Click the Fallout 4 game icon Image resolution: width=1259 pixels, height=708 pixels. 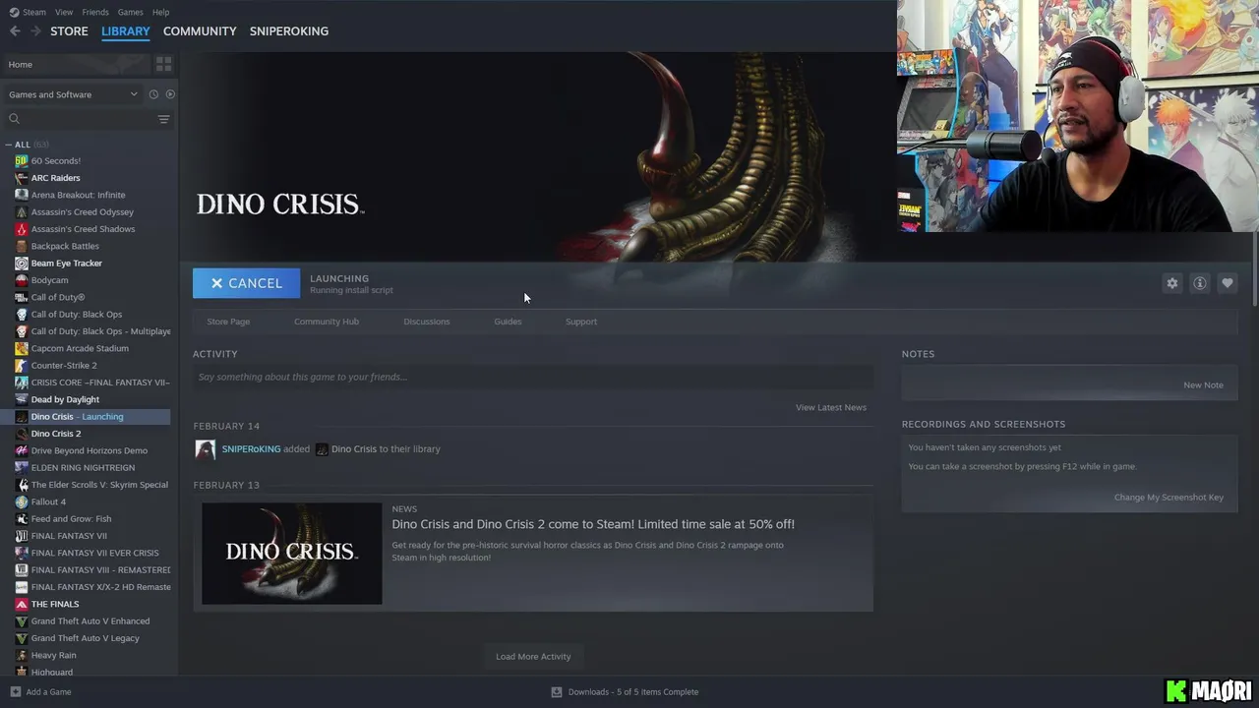22,501
